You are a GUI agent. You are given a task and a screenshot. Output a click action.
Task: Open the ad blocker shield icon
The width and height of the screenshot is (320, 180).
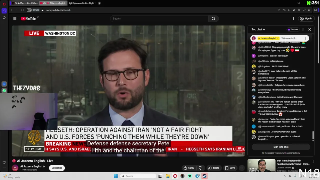coord(289,10)
